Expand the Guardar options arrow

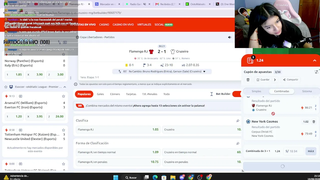coord(275,80)
